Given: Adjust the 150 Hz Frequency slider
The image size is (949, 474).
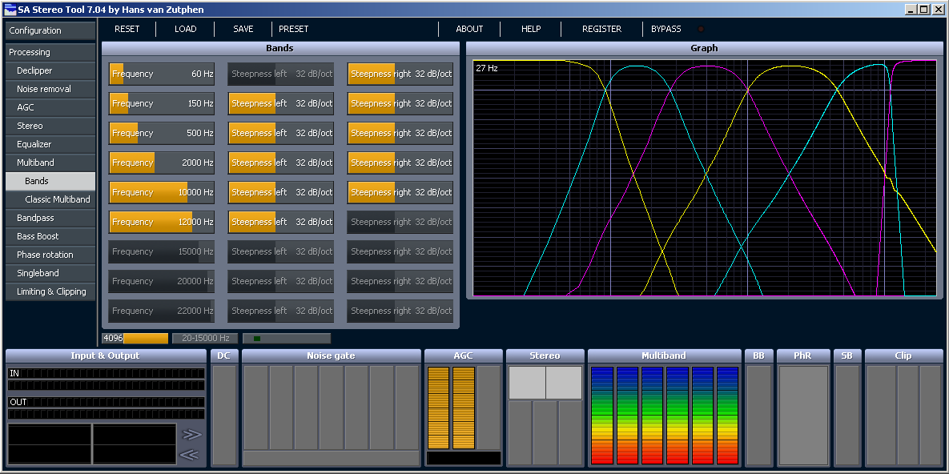Looking at the screenshot, I should coord(162,103).
